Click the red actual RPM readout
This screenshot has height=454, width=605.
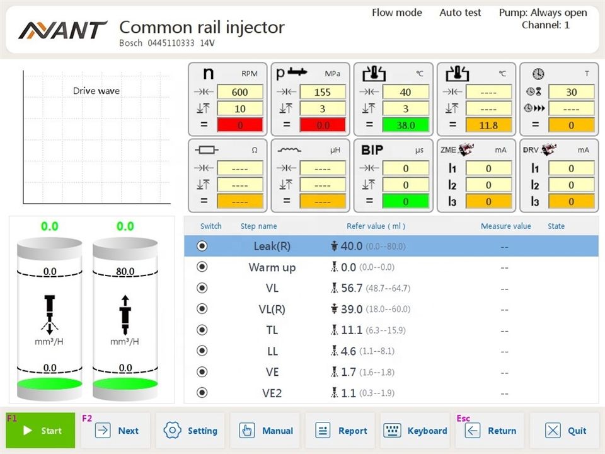(x=239, y=125)
